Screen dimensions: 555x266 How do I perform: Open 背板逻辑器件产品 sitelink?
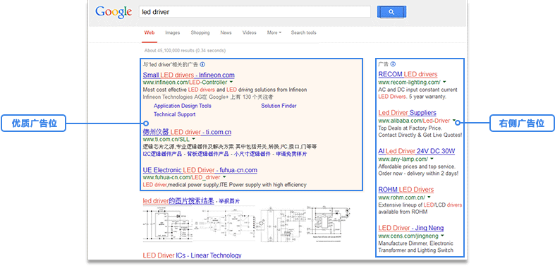pos(209,155)
